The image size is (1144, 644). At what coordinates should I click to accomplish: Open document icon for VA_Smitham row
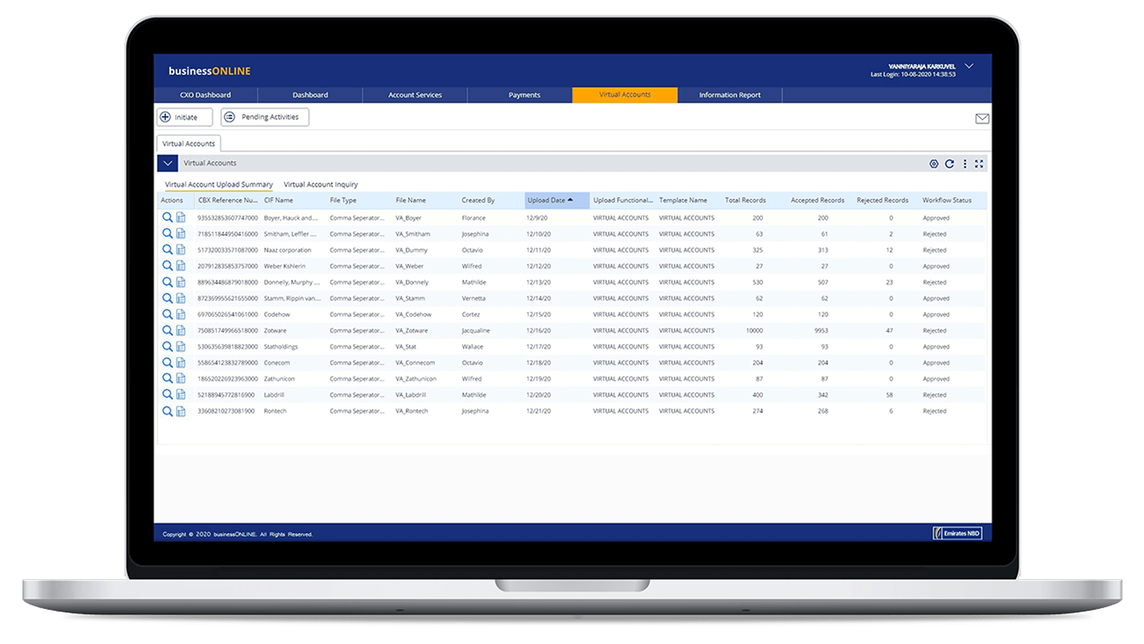pos(181,234)
